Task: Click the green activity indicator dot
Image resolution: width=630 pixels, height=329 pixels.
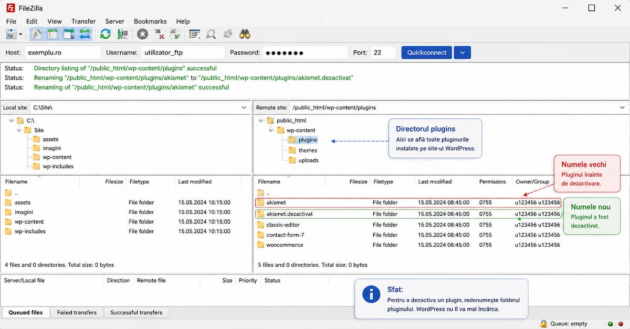Action: pos(610,324)
